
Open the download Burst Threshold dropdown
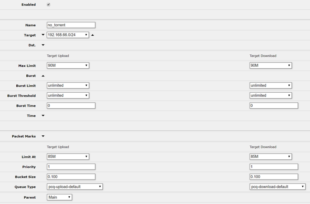(270, 95)
